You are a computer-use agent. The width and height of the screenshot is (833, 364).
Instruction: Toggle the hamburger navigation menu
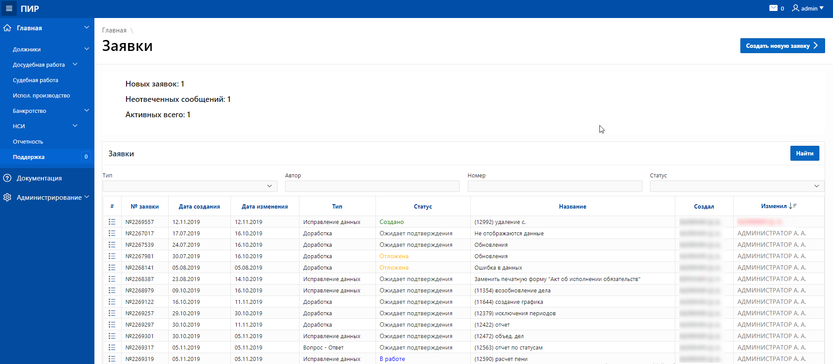point(9,8)
